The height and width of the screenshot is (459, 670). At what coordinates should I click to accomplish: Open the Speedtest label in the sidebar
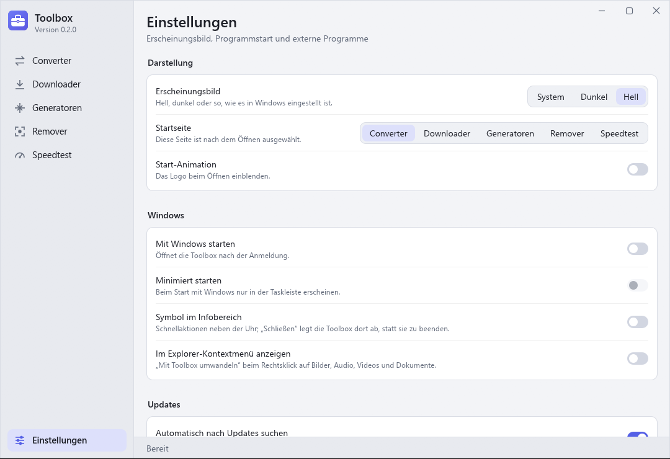pyautogui.click(x=51, y=155)
